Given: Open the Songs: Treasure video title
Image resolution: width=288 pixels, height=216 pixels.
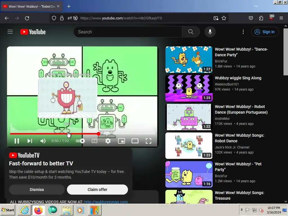Looking at the screenshot, I should click(239, 195).
